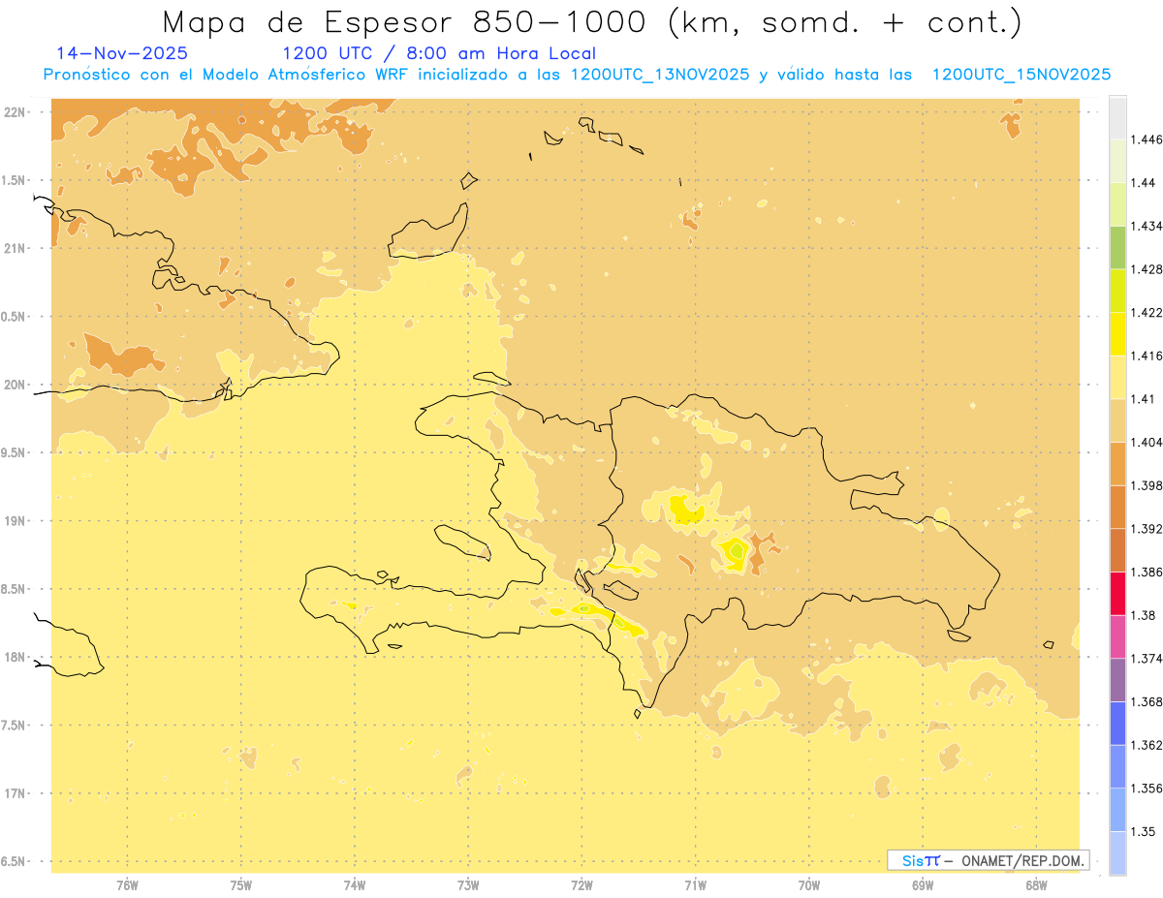The height and width of the screenshot is (898, 1163).
Task: Click '1200 UTC / 8:00 am Hora Local'
Action: click(x=439, y=53)
